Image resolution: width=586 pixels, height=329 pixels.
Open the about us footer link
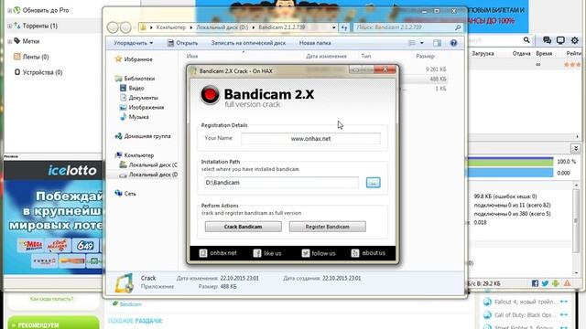[x=368, y=253]
